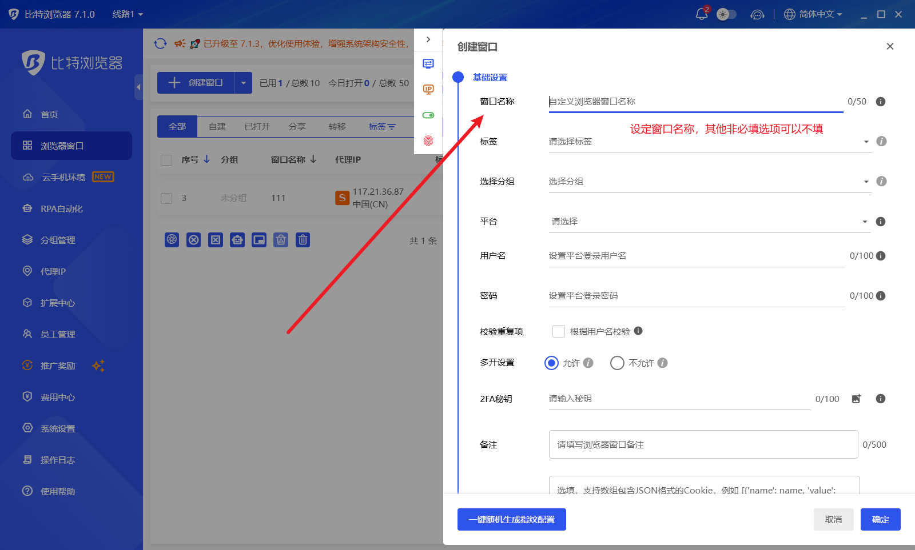Click the 创建窗口 button in the main toolbar

click(196, 83)
